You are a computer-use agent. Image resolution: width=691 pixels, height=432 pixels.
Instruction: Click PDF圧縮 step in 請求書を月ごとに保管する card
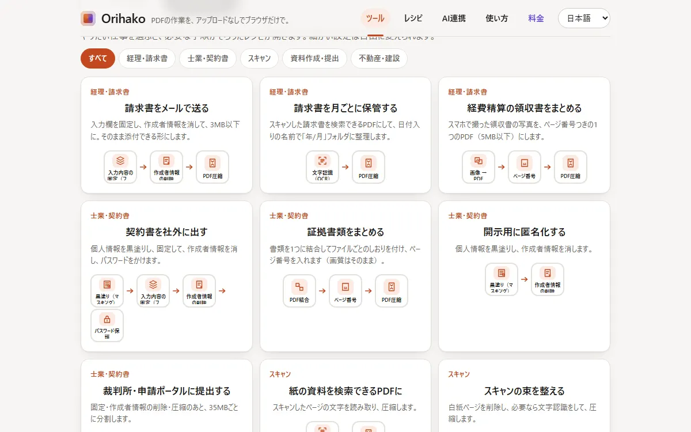[x=369, y=167]
